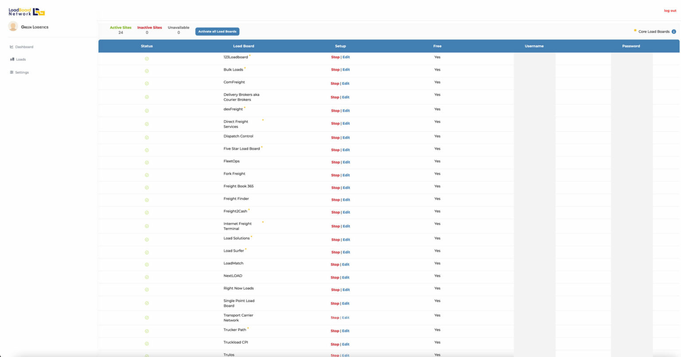Click the Loads icon in the sidebar
681x357 pixels.
pos(12,59)
